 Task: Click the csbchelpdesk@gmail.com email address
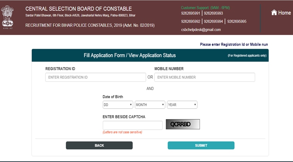[x=201, y=30]
